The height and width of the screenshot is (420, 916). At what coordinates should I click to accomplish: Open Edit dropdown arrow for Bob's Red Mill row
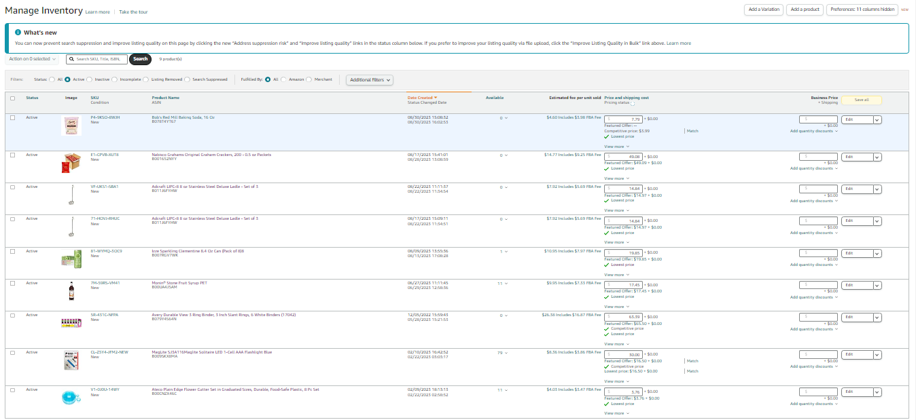(877, 119)
